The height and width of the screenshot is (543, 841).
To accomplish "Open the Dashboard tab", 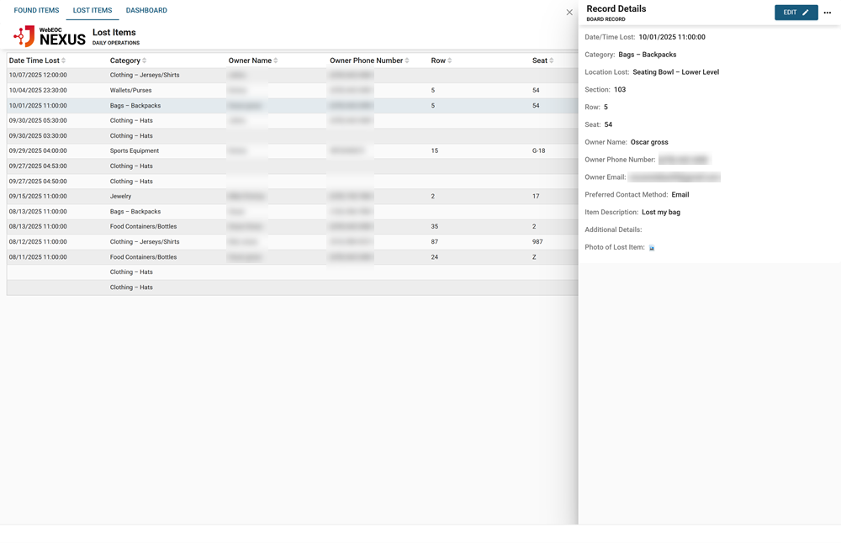I will click(146, 10).
